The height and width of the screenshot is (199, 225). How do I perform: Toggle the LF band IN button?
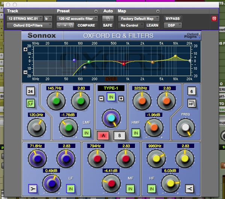point(70,189)
